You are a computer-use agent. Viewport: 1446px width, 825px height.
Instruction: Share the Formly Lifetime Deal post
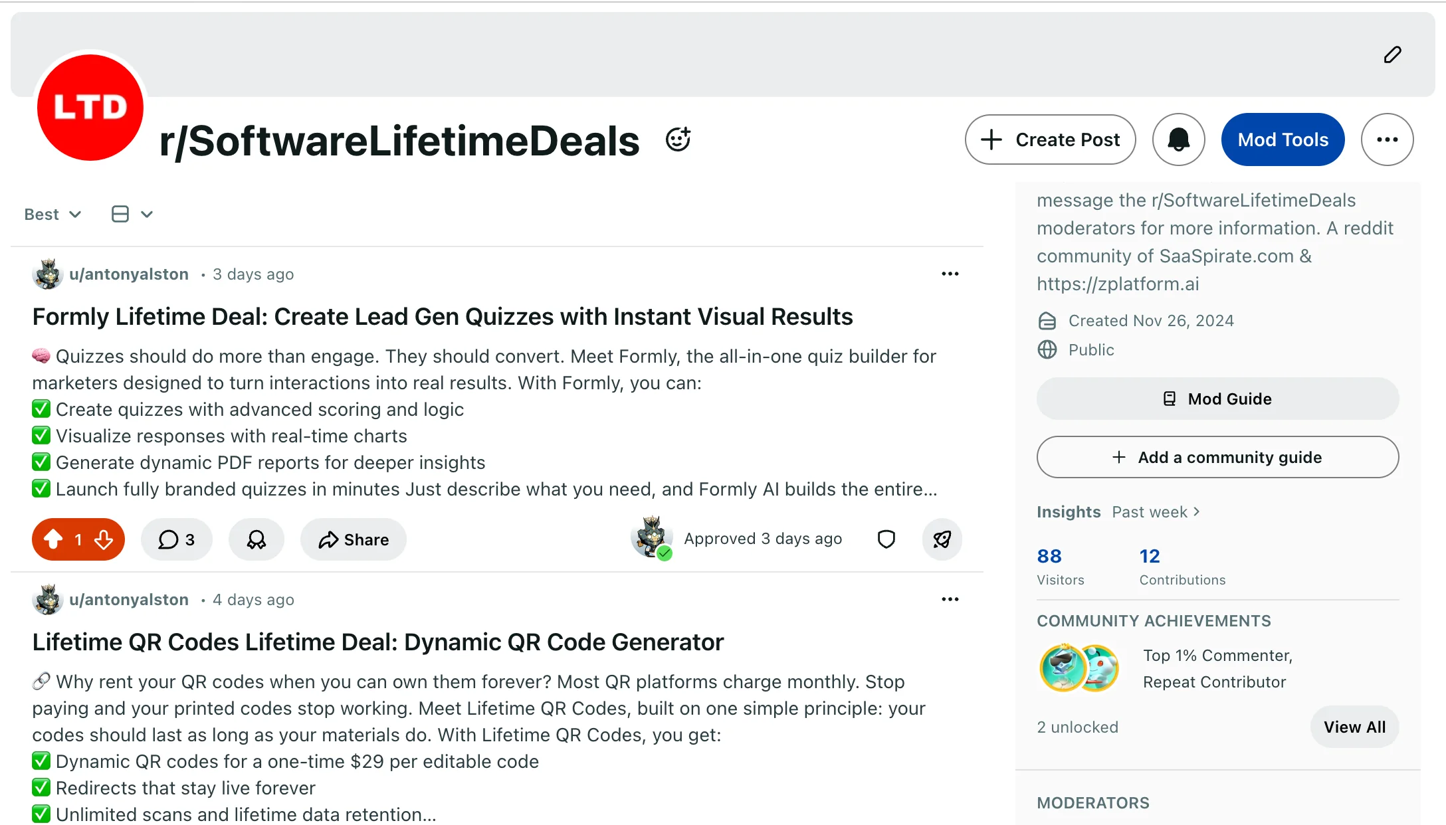(353, 539)
